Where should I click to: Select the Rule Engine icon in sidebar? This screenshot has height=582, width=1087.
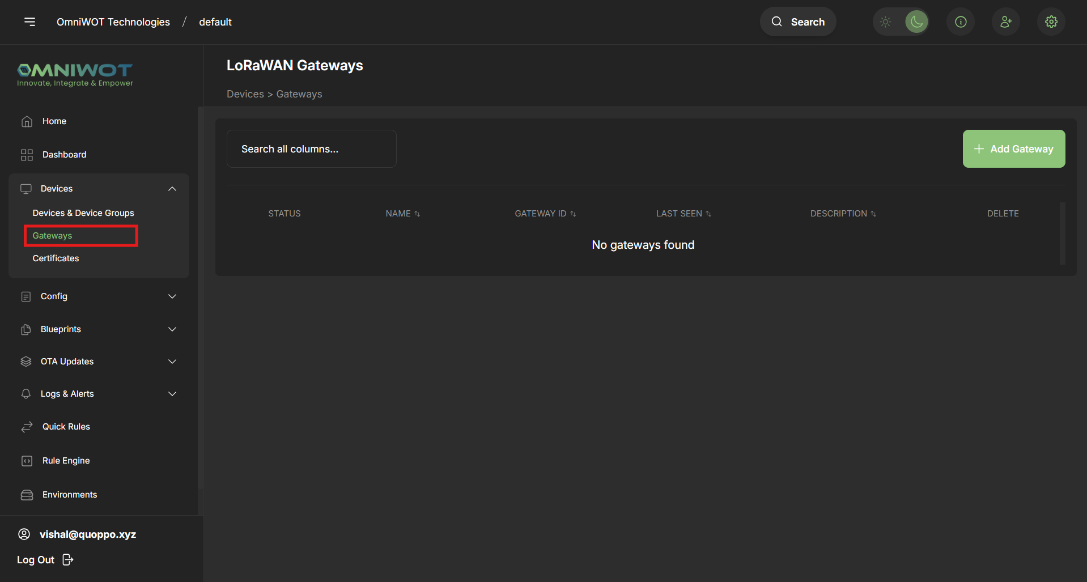pos(27,461)
